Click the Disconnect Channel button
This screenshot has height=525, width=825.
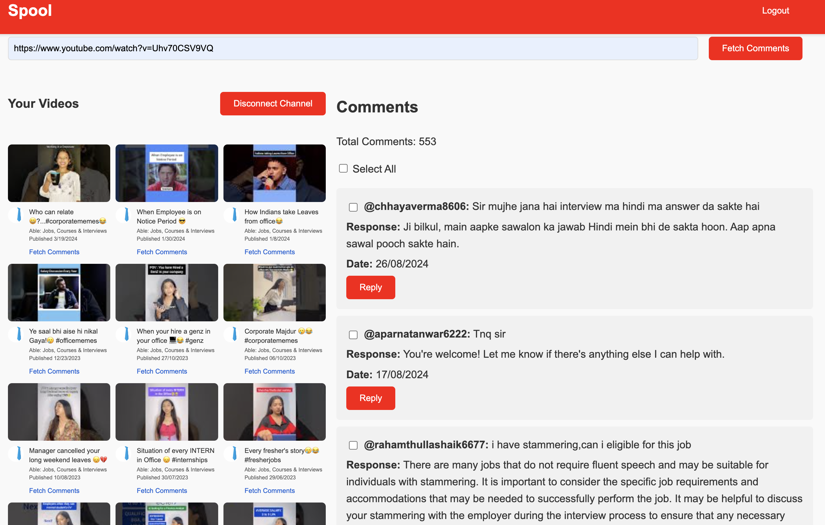tap(273, 103)
